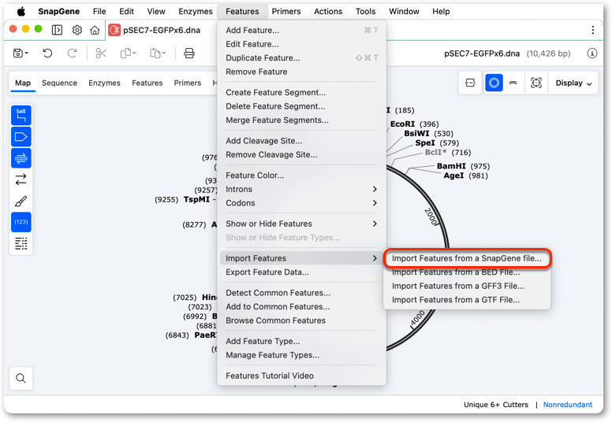Click the save icon in toolbar
This screenshot has width=612, height=422.
(x=17, y=54)
